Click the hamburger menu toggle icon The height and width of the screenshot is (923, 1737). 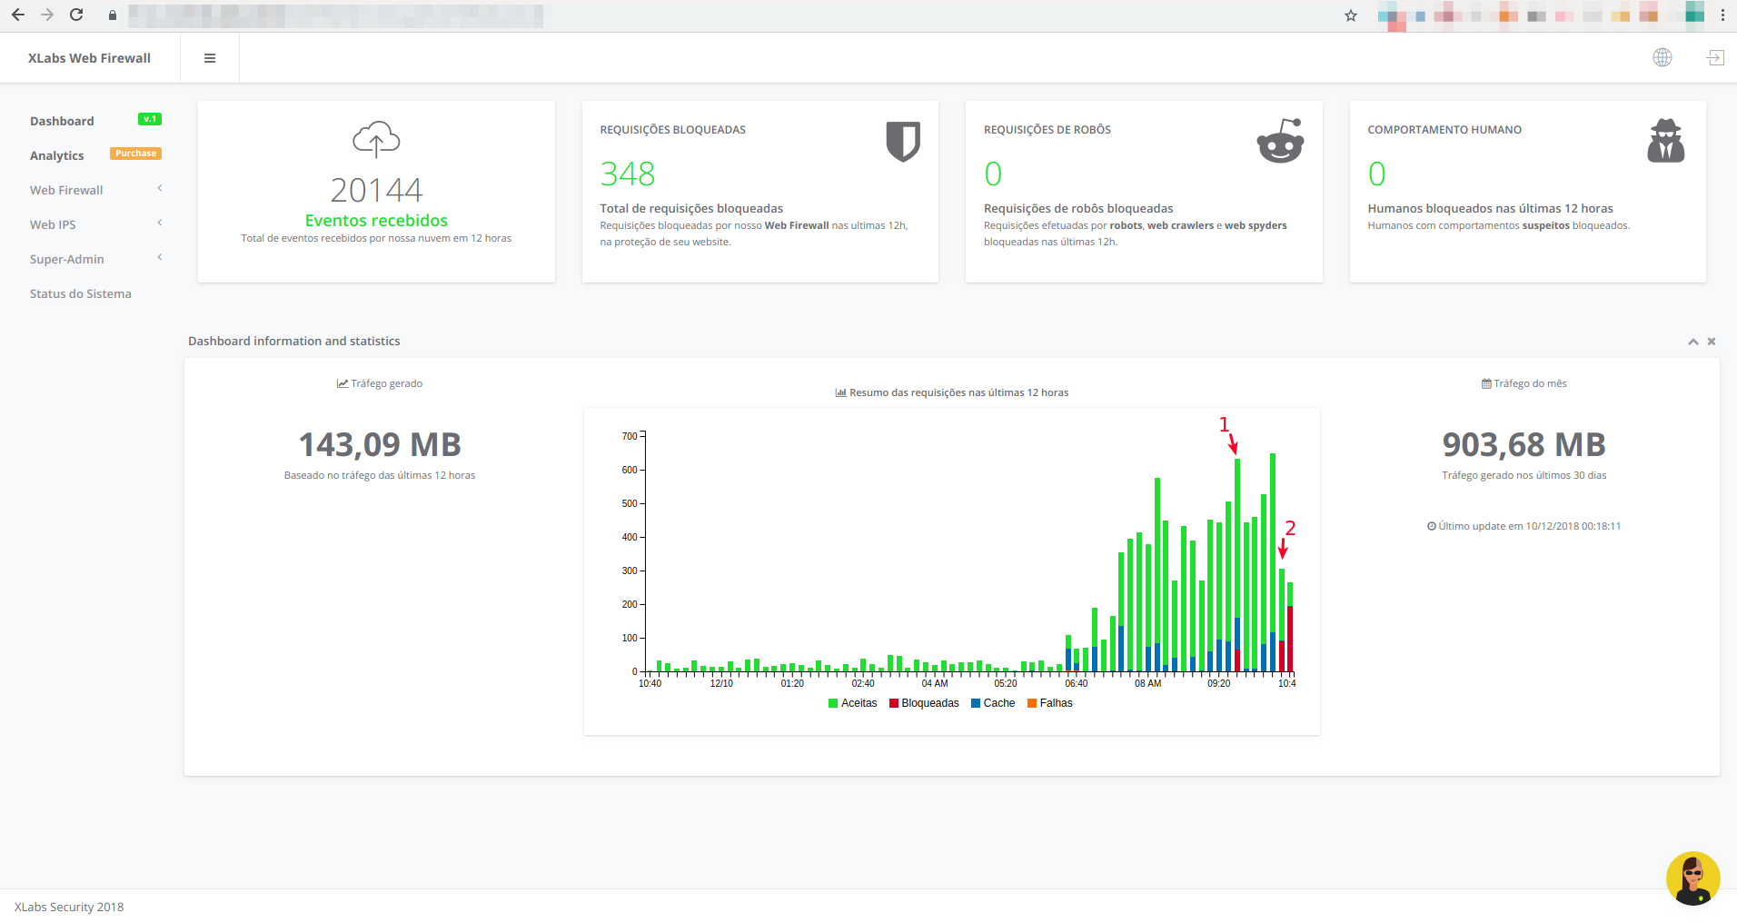tap(210, 58)
